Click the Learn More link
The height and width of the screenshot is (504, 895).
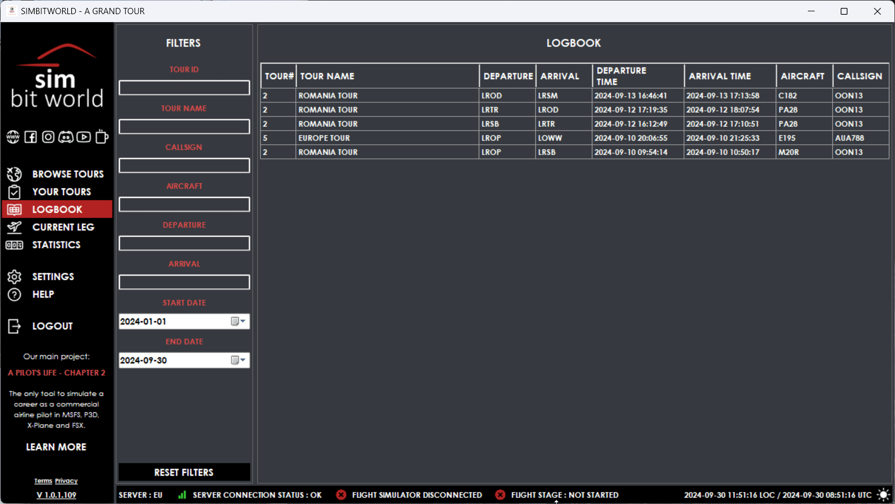click(x=56, y=447)
